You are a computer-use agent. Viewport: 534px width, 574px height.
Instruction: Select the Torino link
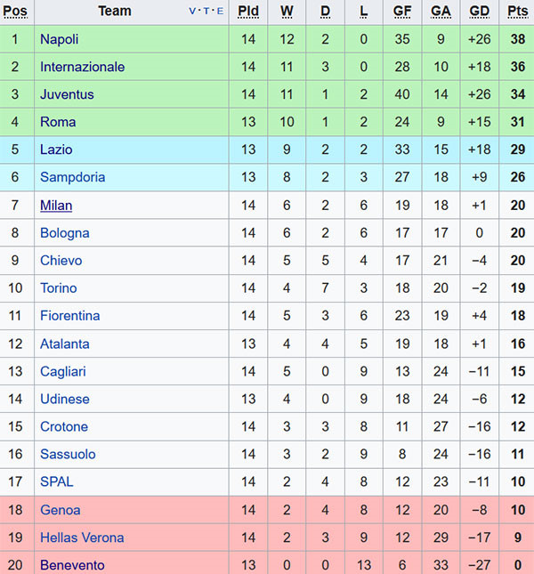(x=58, y=288)
